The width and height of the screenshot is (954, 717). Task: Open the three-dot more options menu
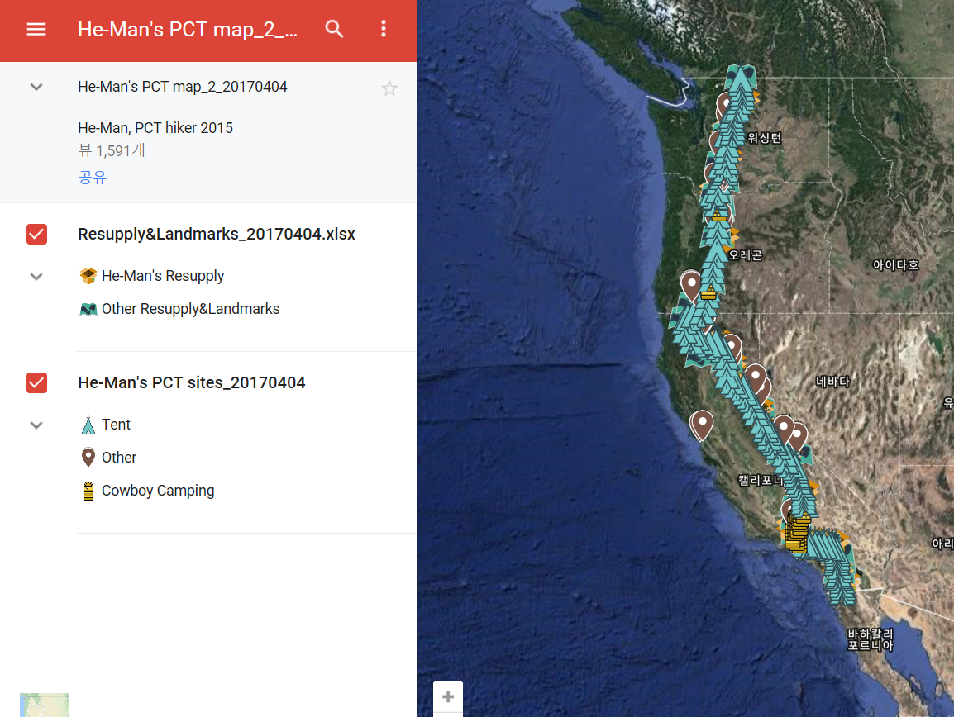[x=384, y=29]
